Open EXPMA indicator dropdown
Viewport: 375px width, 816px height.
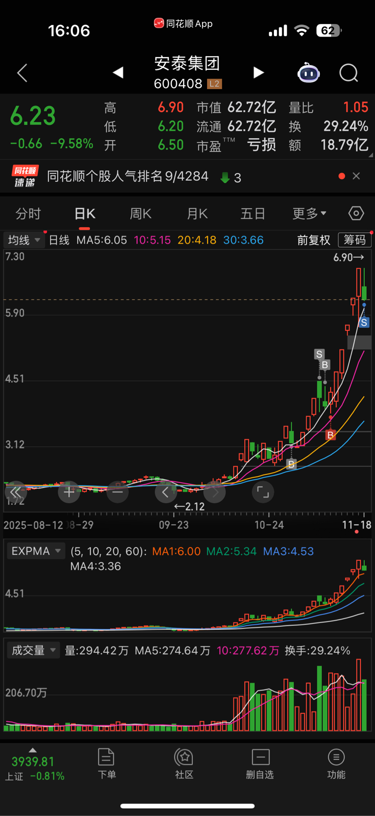(36, 551)
